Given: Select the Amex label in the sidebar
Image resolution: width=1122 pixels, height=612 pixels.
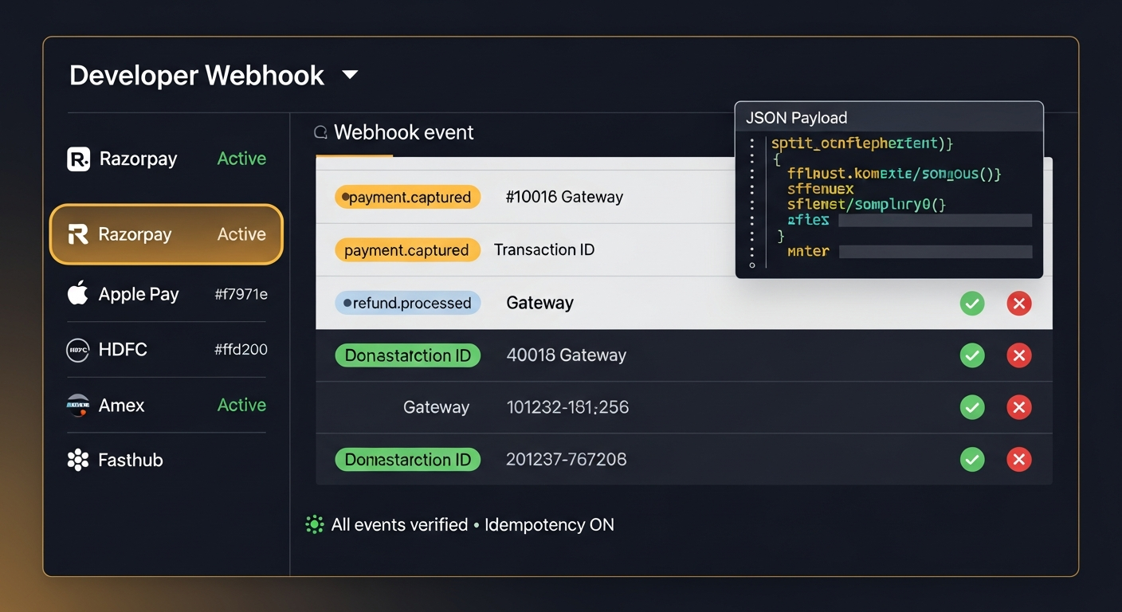Looking at the screenshot, I should click(x=121, y=405).
